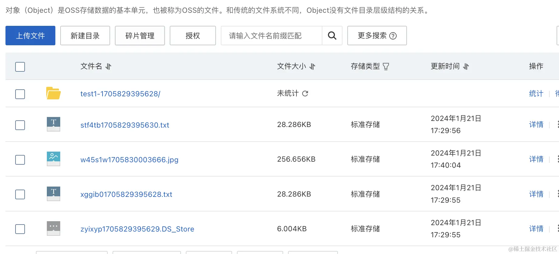The width and height of the screenshot is (559, 254).
Task: Open the 存储类型 filter dropdown
Action: tap(386, 67)
